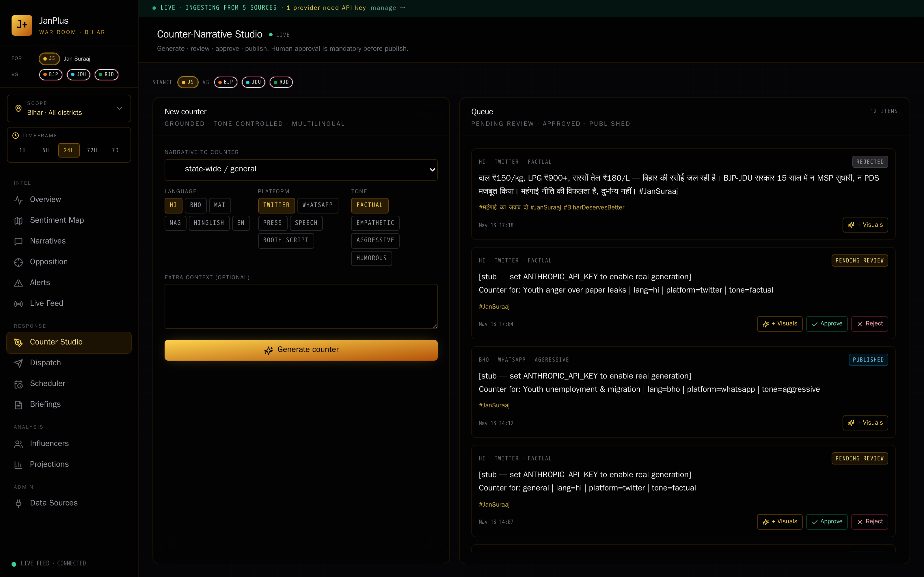
Task: Click the X icon on the 17:04 Reject button
Action: click(860, 324)
